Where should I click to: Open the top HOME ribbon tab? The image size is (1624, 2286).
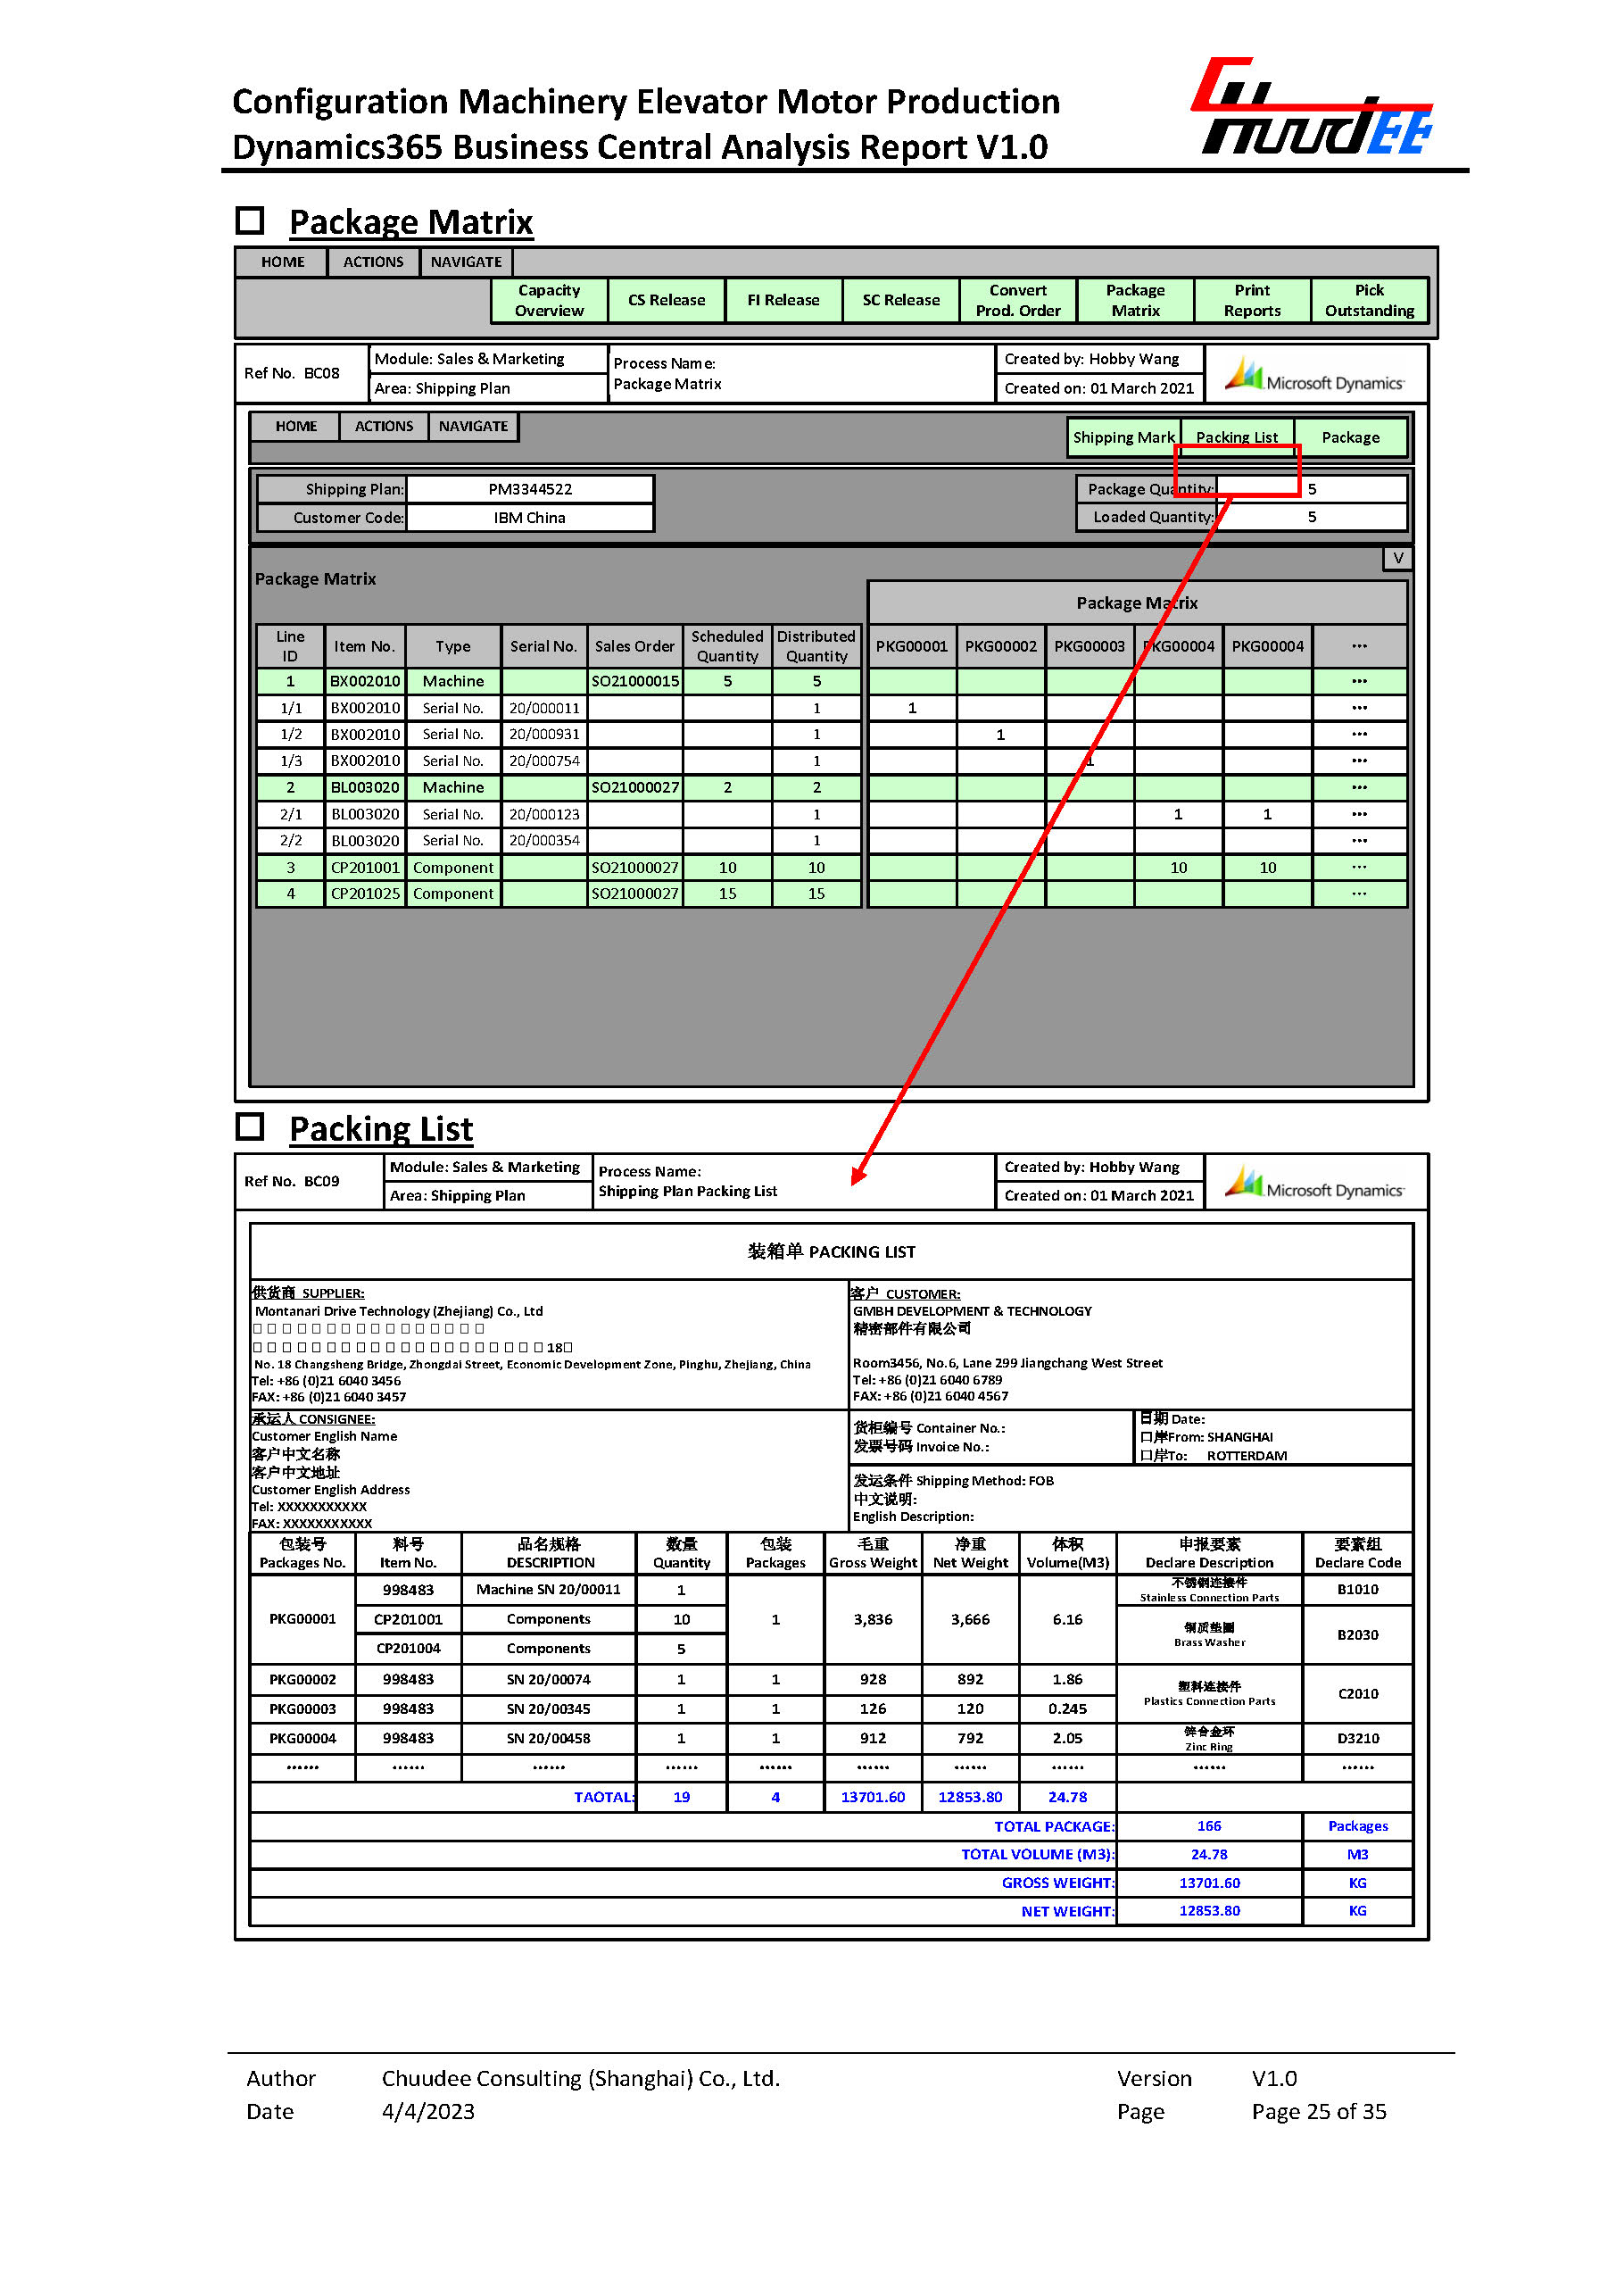click(x=283, y=262)
